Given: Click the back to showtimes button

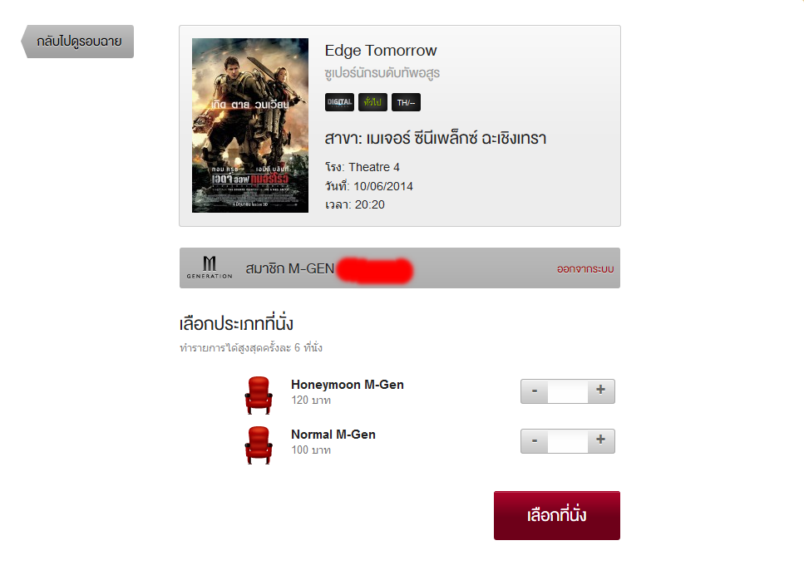Looking at the screenshot, I should pos(77,42).
